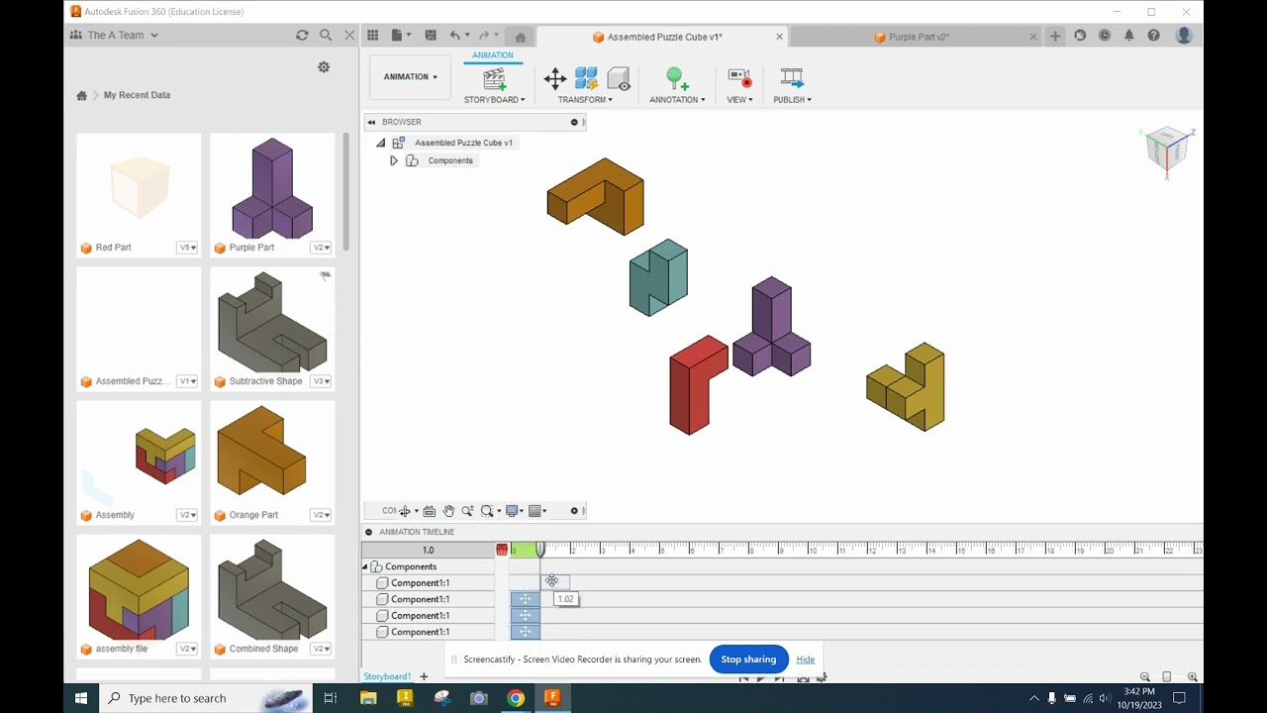Select the Pan hand tool
Screen dimensions: 1267x713
[448, 511]
